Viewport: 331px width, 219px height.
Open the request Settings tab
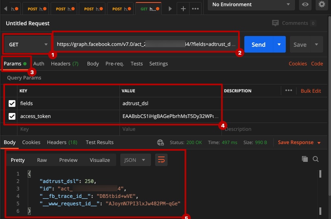point(158,64)
